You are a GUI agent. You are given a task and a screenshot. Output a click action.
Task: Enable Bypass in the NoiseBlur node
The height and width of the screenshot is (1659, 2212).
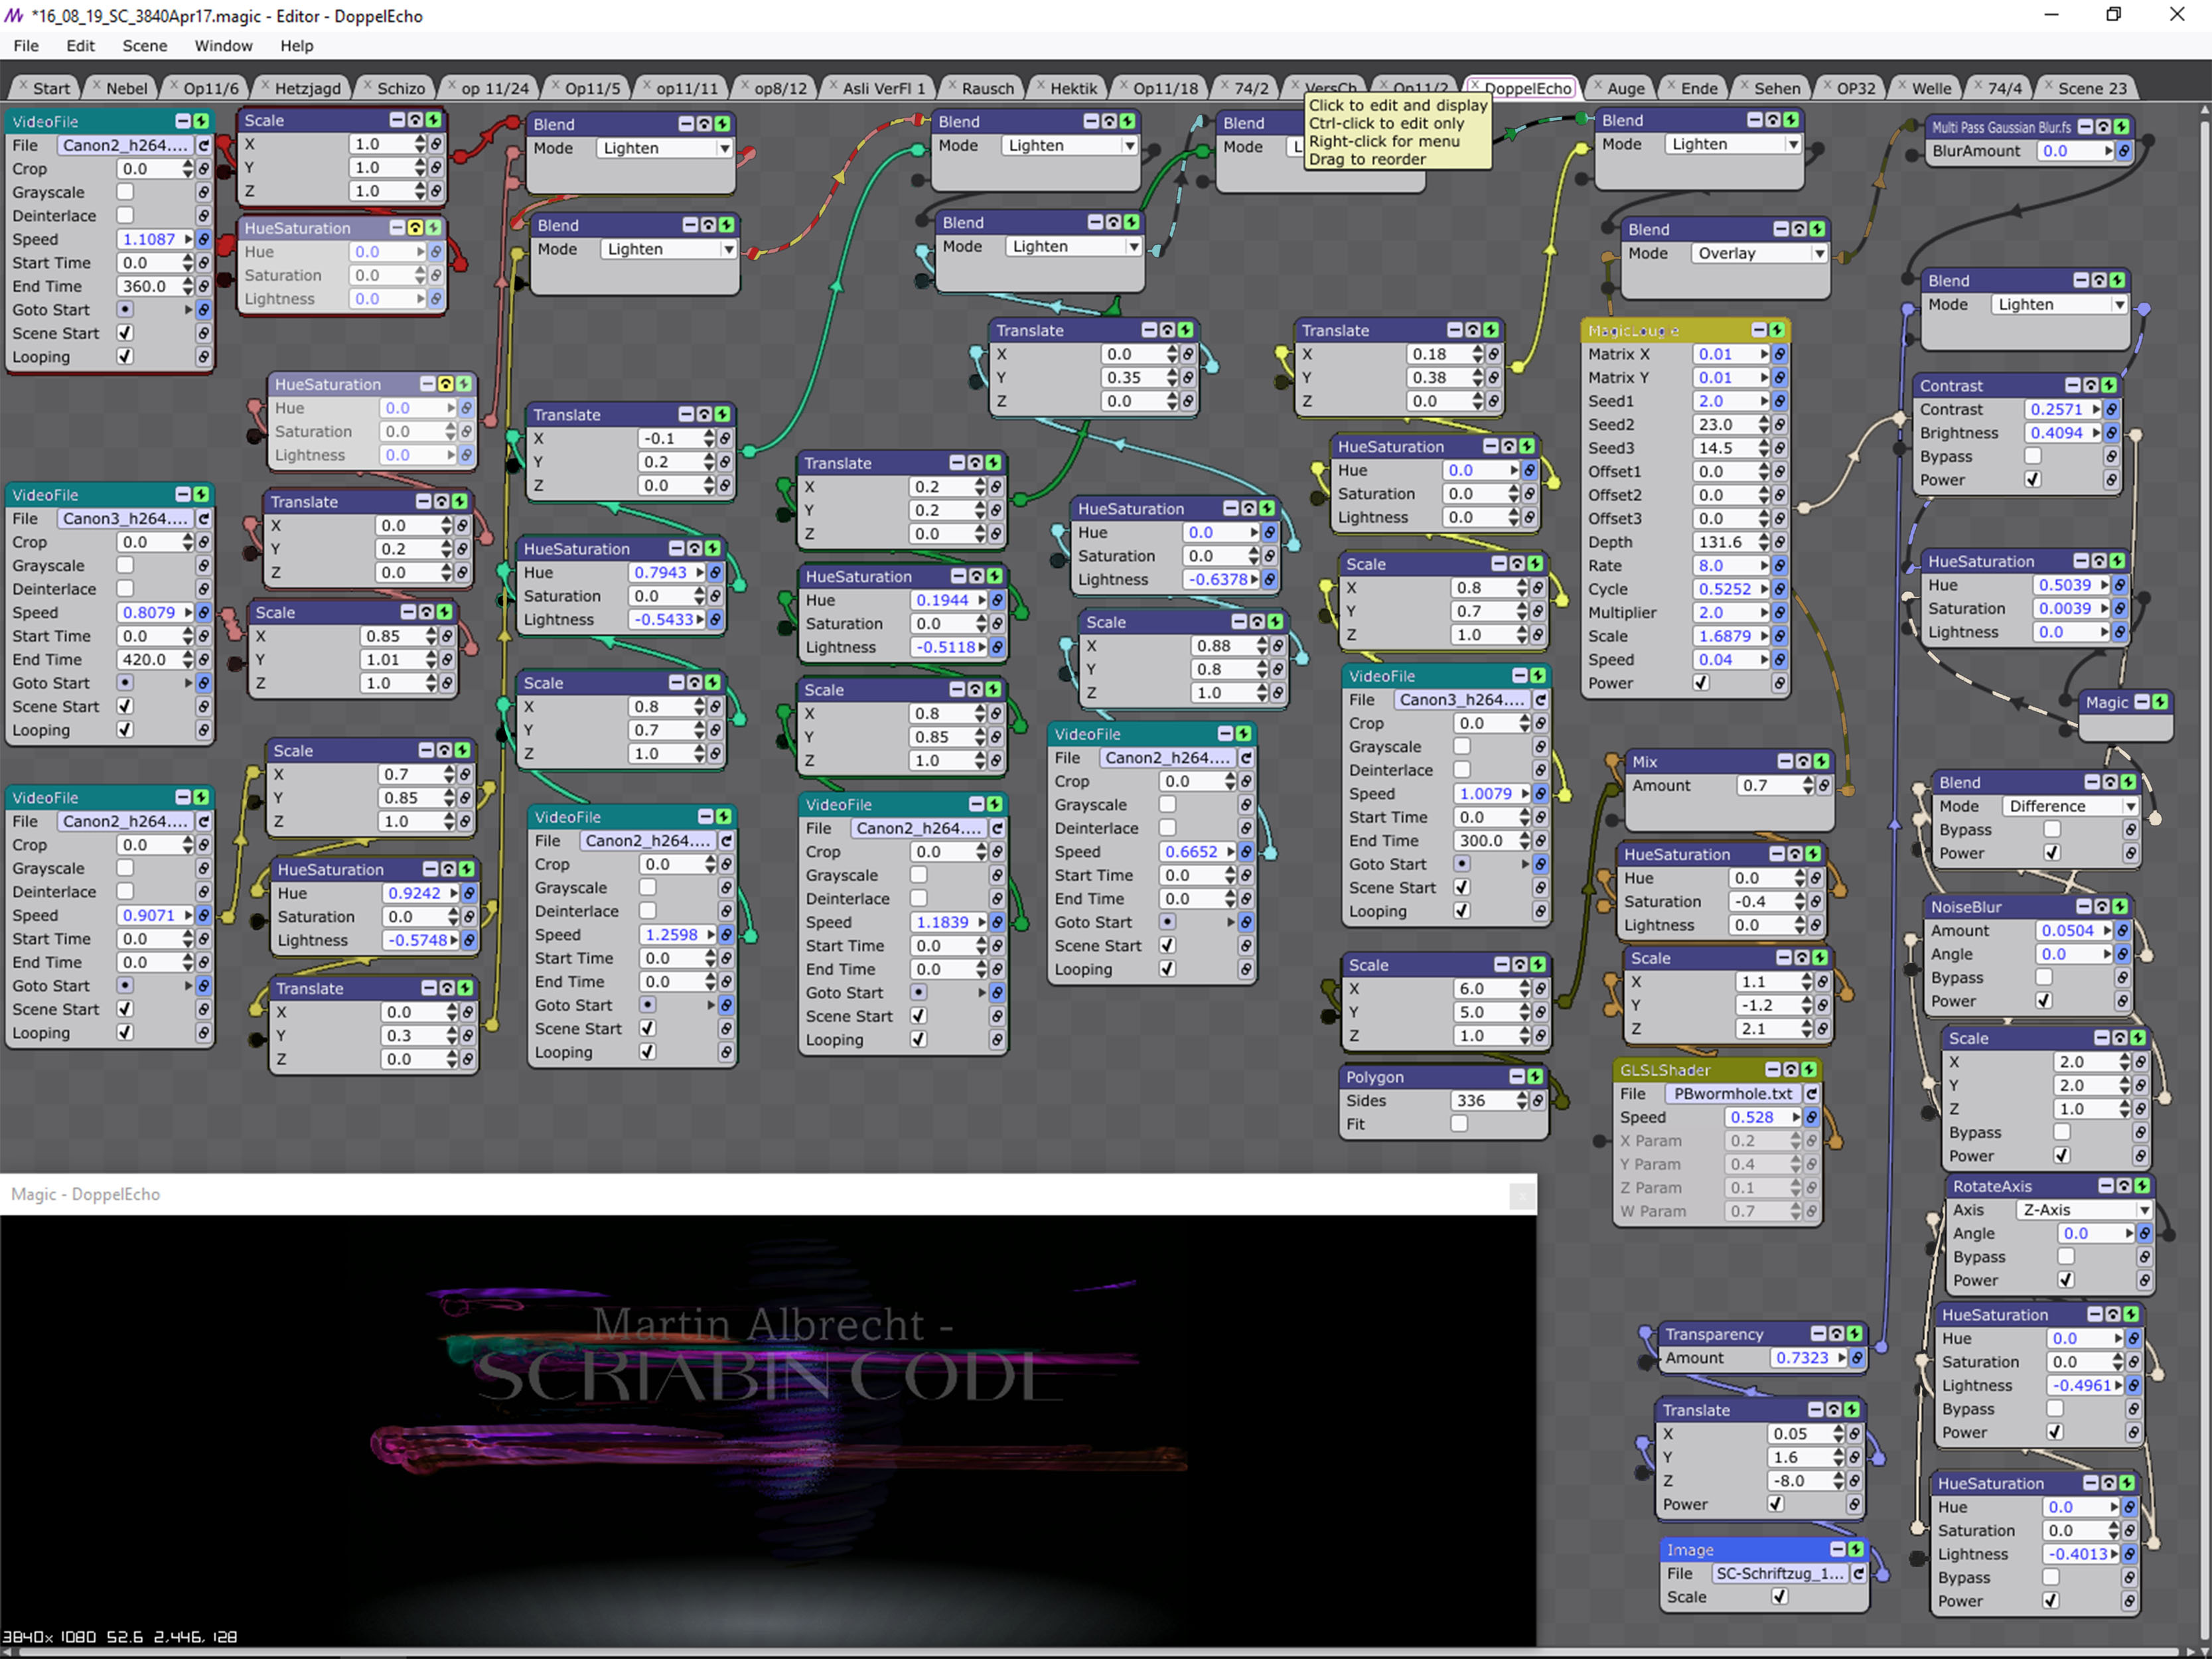[2044, 977]
